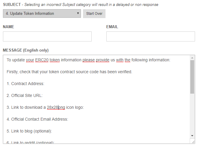Click the underlined word "please" in message

88,60
